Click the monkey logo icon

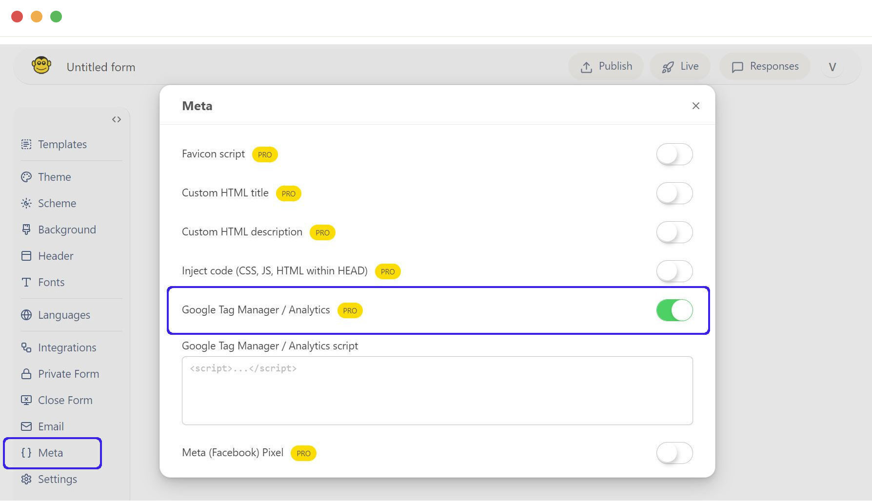41,65
